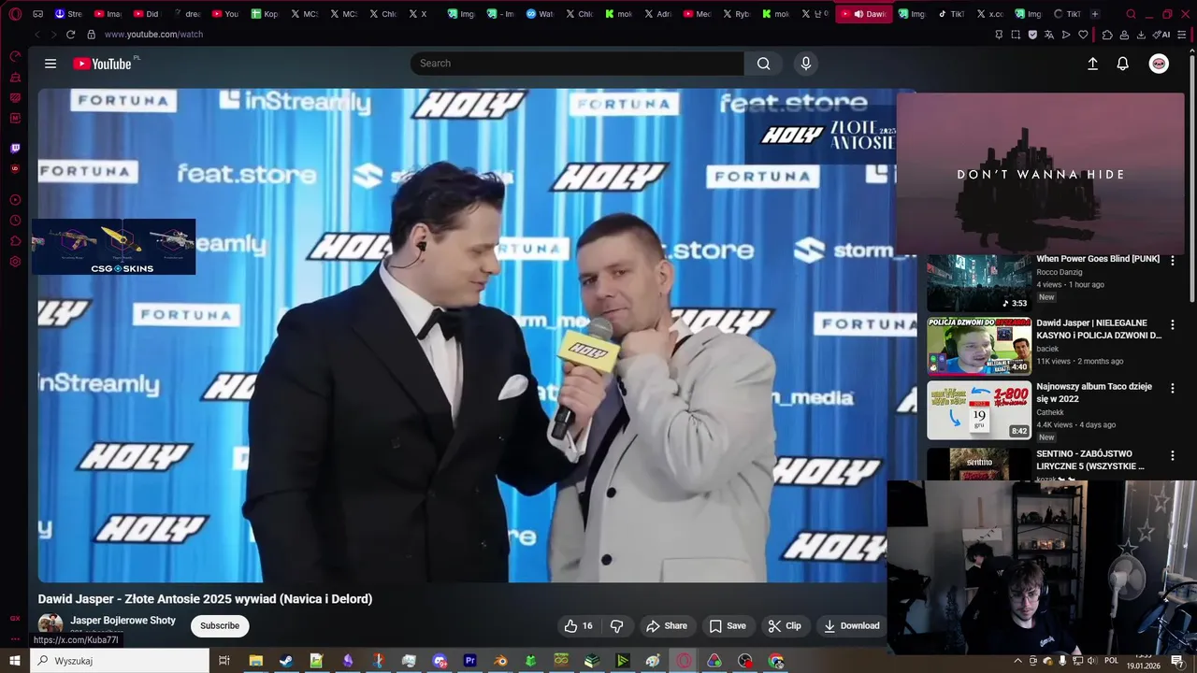This screenshot has width=1197, height=673.
Task: Switch to the active Dawid tab
Action: point(864,14)
